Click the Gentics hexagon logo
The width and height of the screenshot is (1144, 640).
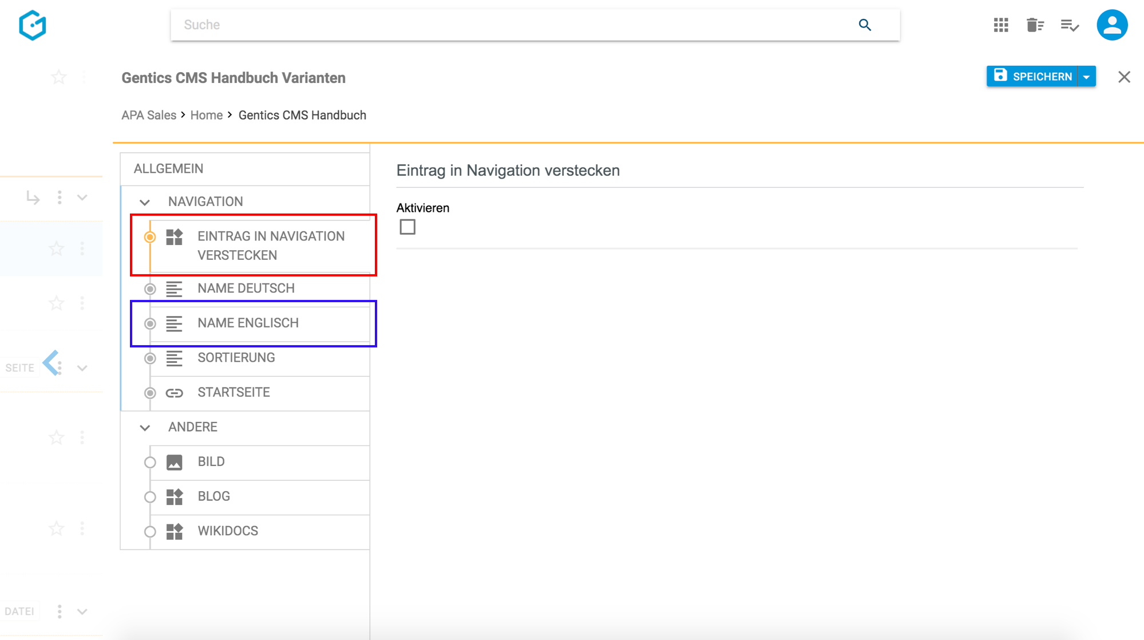coord(33,25)
